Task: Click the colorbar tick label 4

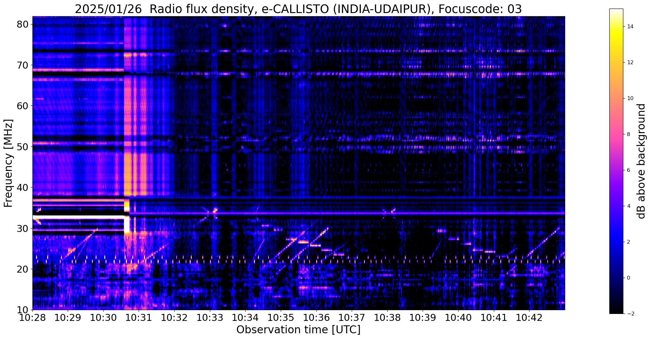Action: [628, 206]
